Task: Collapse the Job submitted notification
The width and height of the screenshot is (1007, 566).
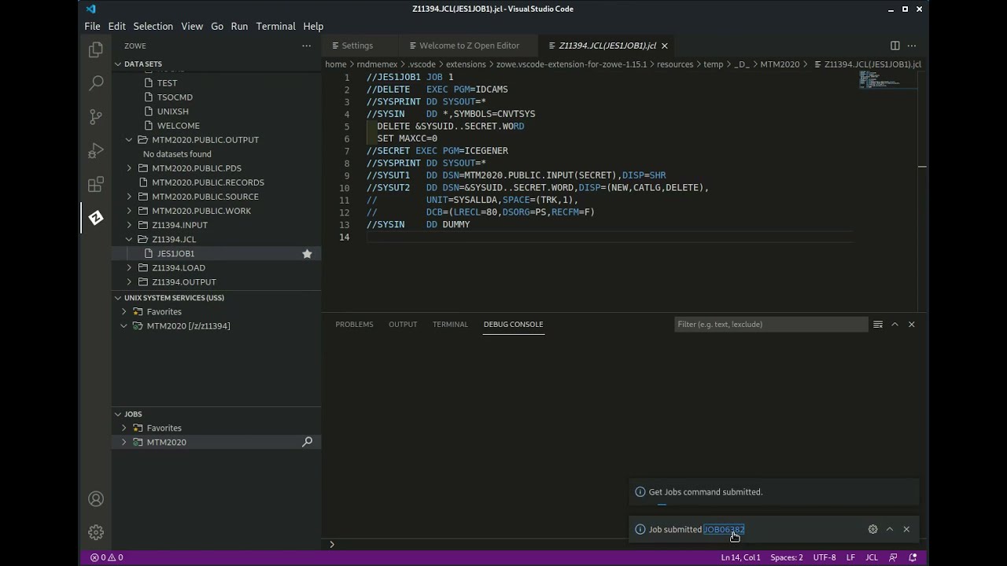Action: (x=890, y=529)
